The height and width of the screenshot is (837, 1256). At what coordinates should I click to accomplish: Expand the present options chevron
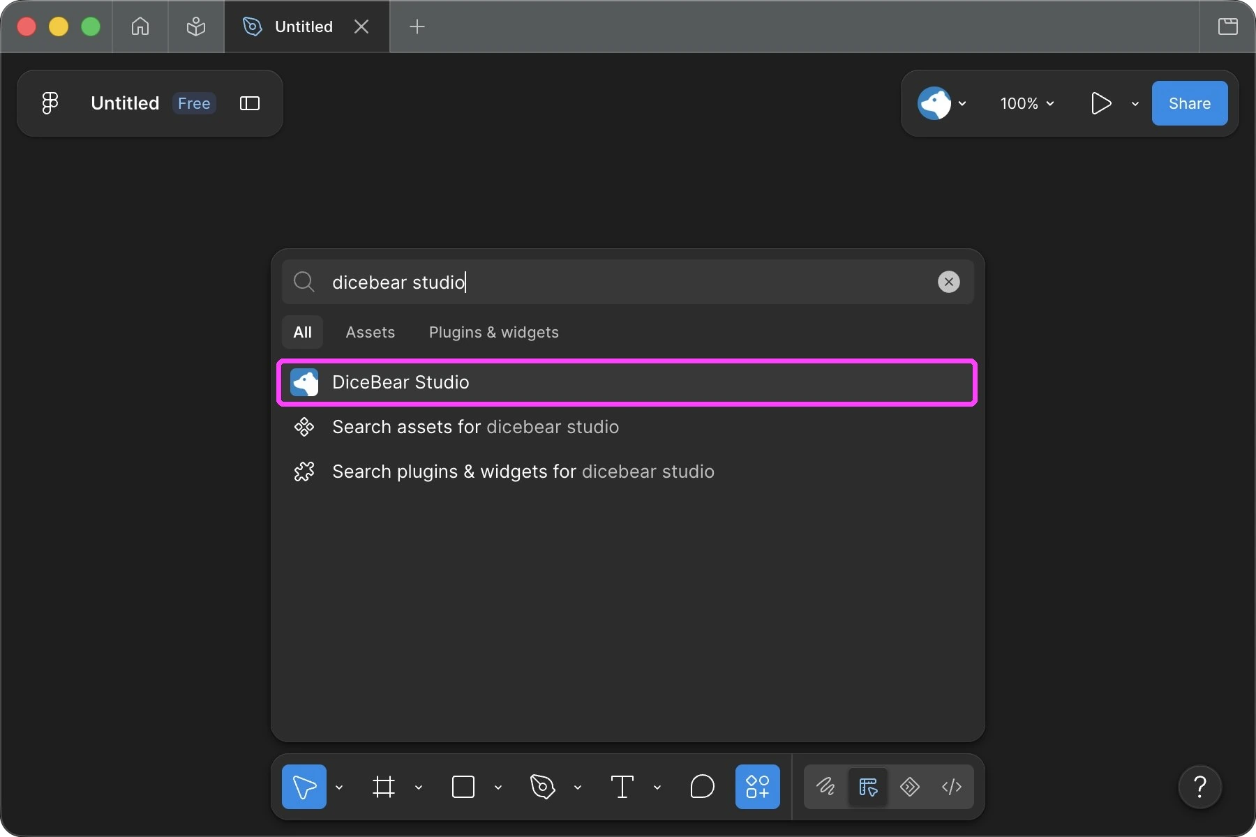tap(1135, 103)
